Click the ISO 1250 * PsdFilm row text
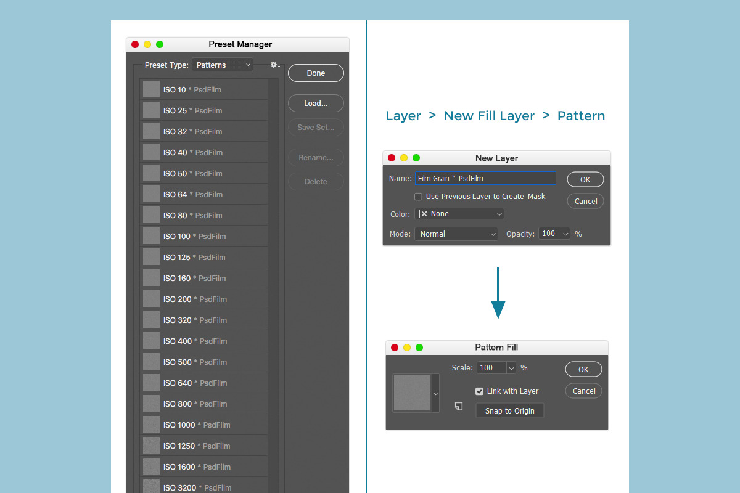 (197, 446)
